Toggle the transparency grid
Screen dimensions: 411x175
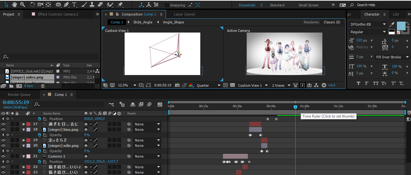tap(232, 85)
